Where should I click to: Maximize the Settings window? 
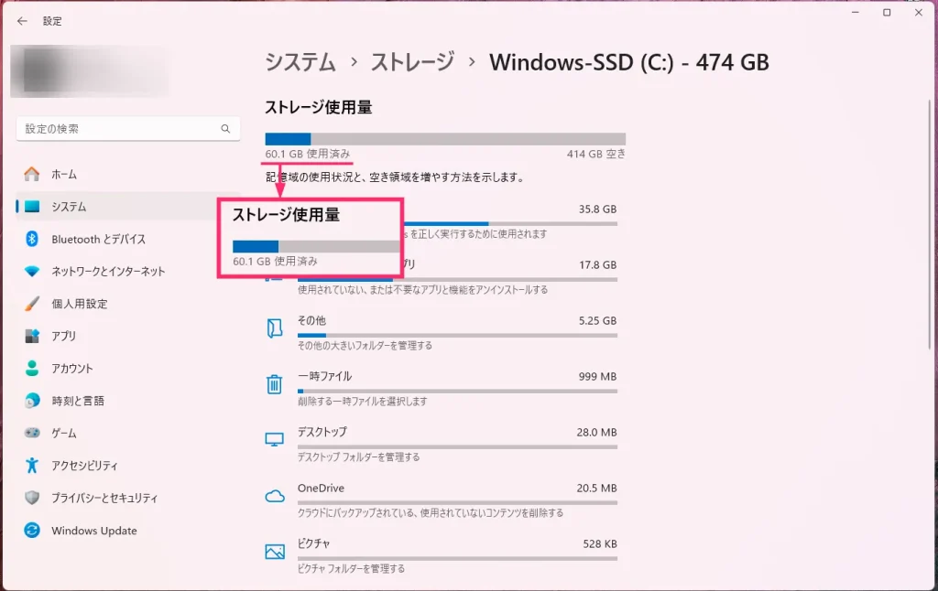[x=887, y=13]
